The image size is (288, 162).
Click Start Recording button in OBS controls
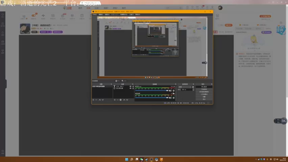(x=204, y=89)
